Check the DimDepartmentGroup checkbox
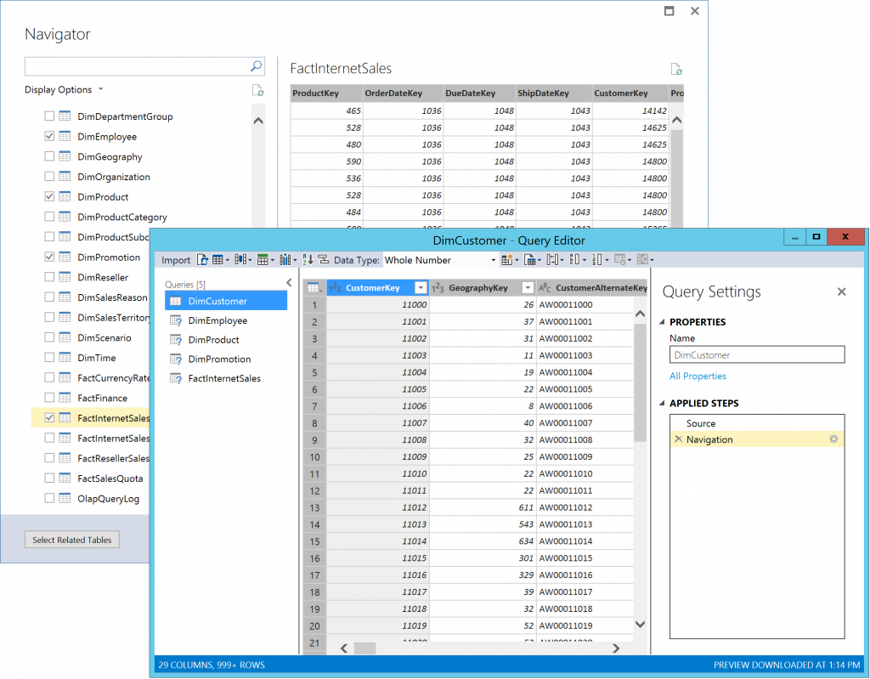The width and height of the screenshot is (870, 679). click(x=49, y=116)
